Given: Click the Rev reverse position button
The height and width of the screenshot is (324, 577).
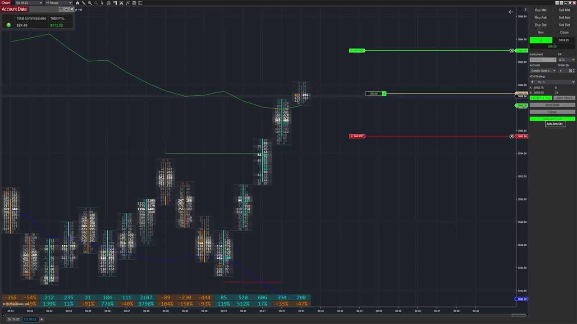Looking at the screenshot, I should (x=540, y=32).
